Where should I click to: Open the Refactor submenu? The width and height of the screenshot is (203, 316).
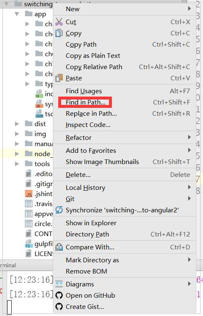click(124, 137)
